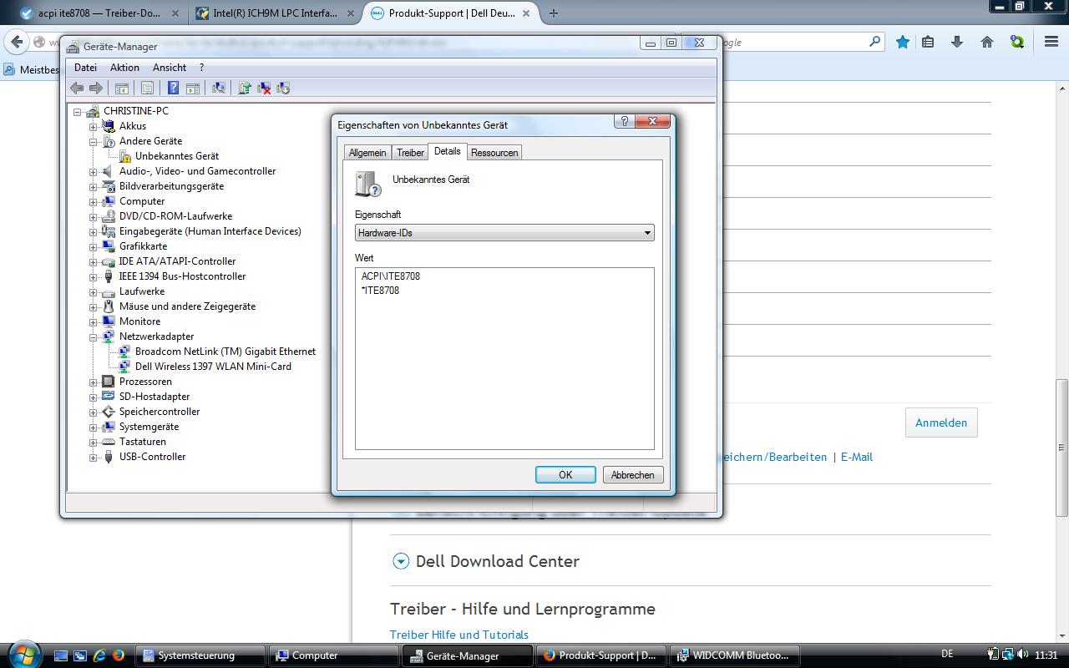Select Unbekanntes Gerät in device tree
The image size is (1069, 668).
(177, 156)
